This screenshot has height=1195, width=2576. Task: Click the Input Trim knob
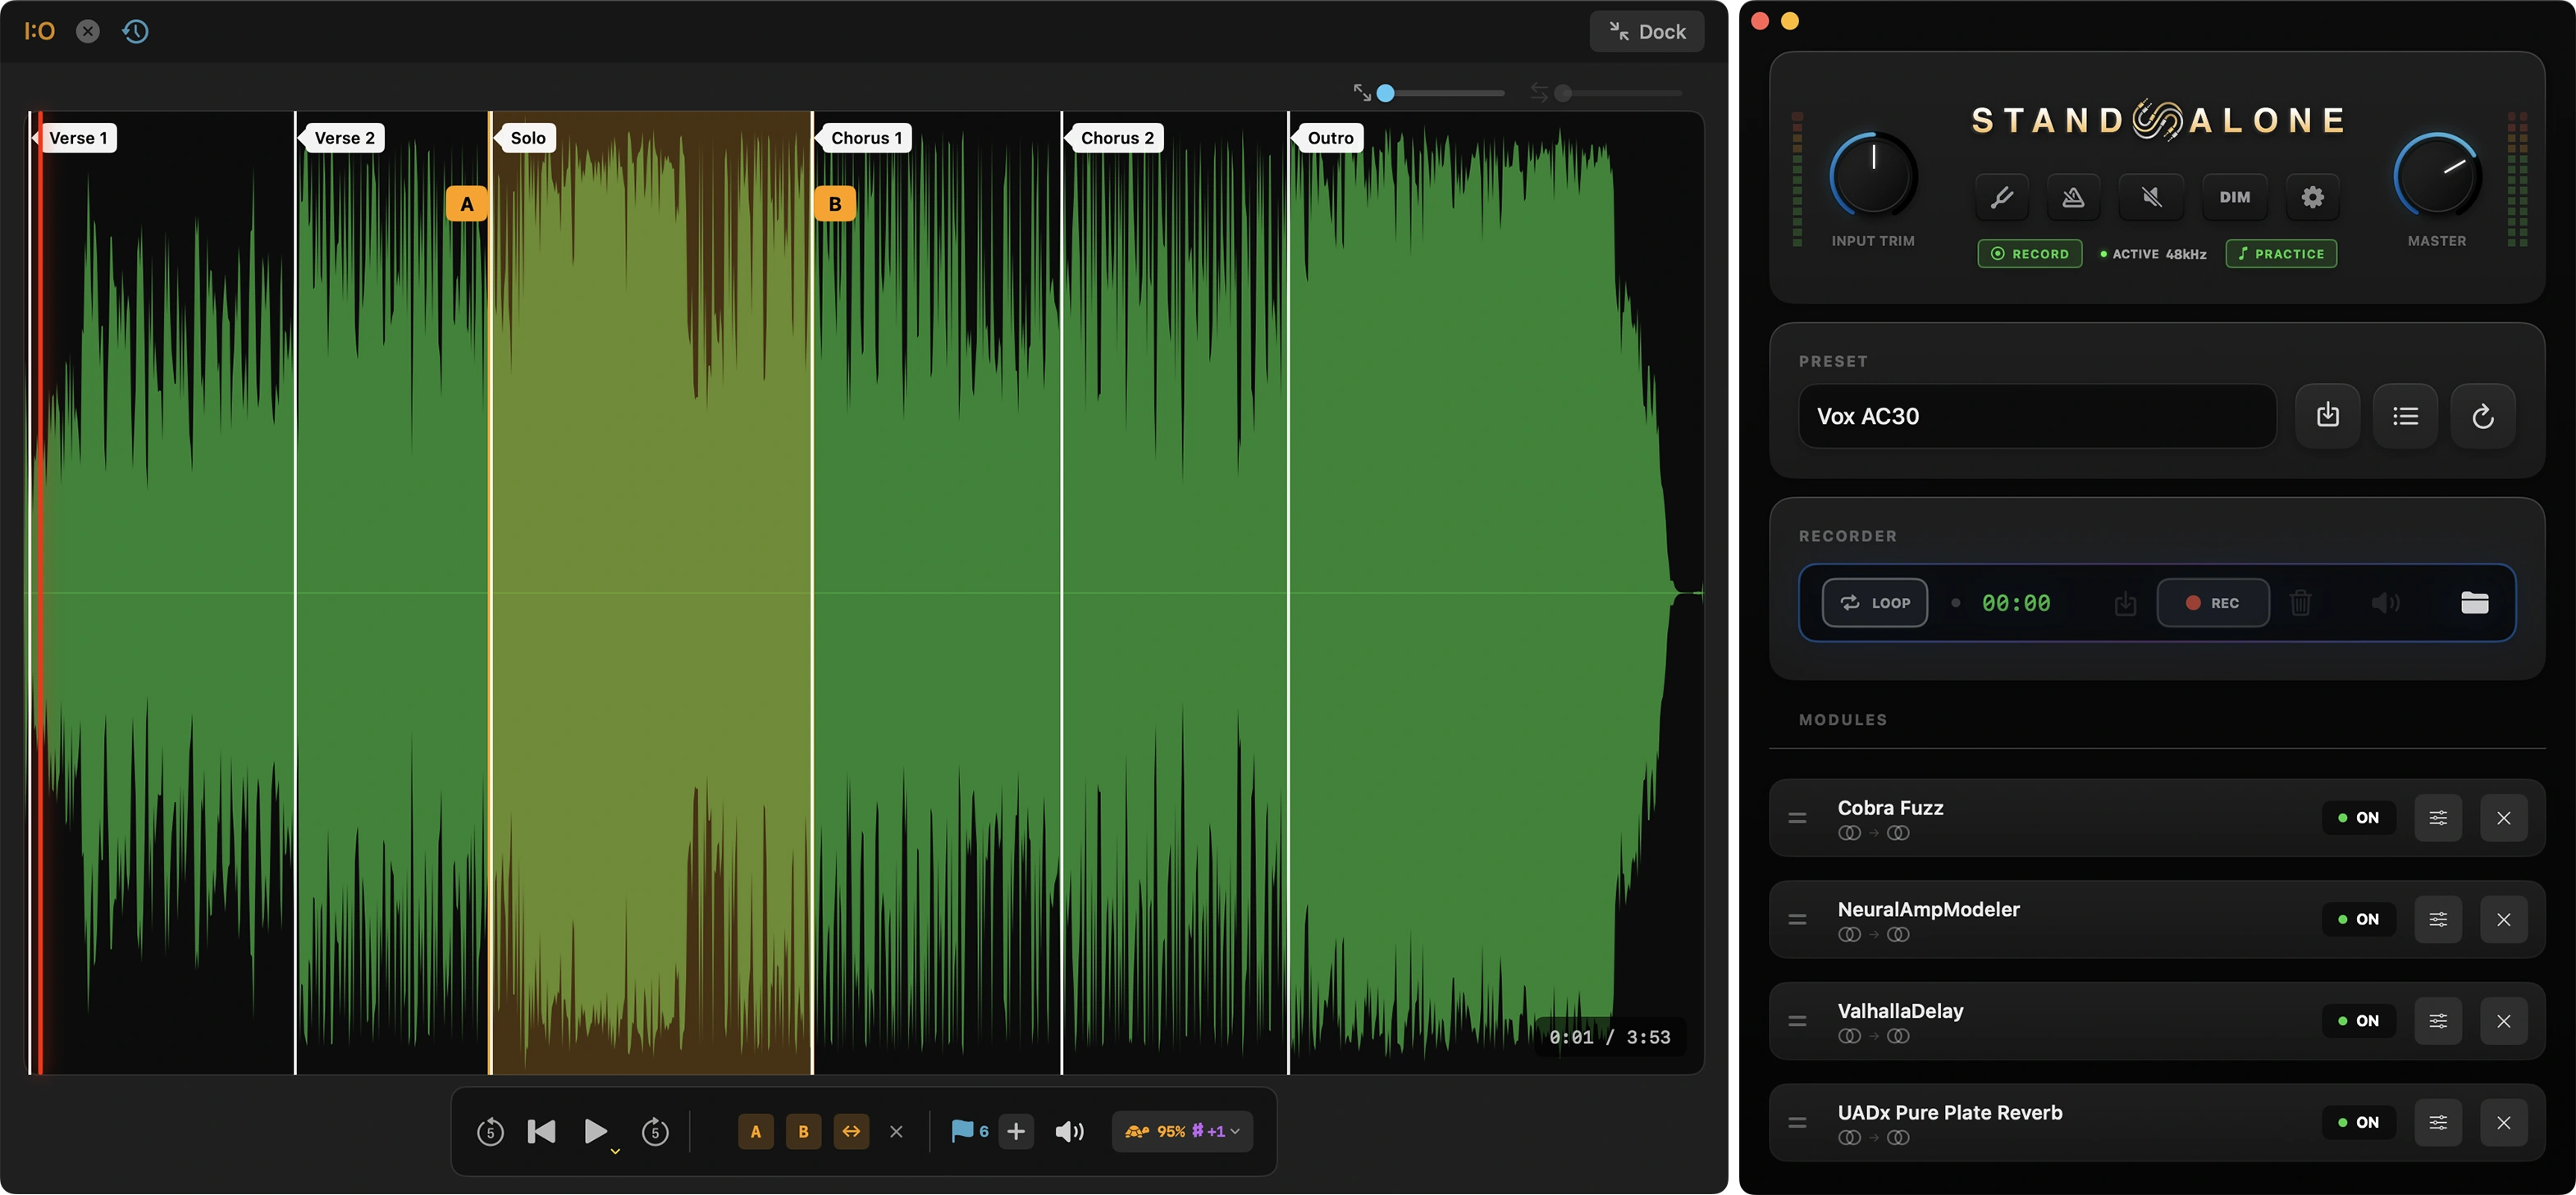1873,175
